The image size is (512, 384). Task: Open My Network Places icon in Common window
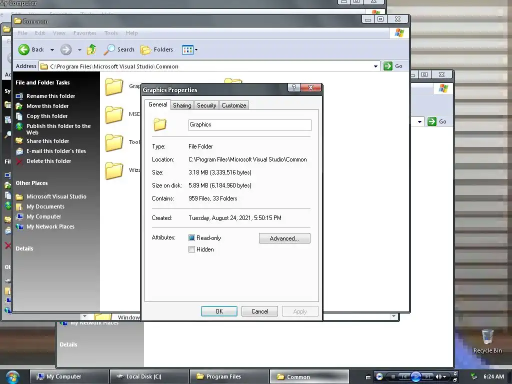tap(19, 226)
